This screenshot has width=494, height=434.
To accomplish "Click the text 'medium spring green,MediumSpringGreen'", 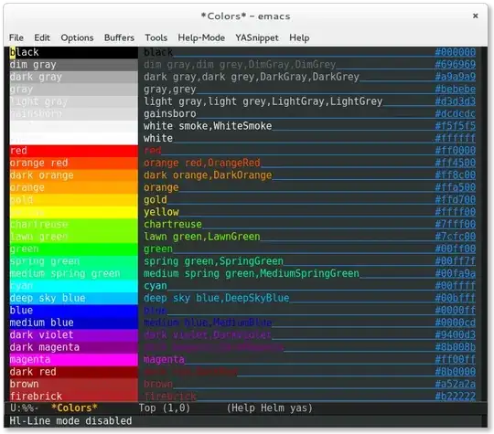I will point(252,273).
